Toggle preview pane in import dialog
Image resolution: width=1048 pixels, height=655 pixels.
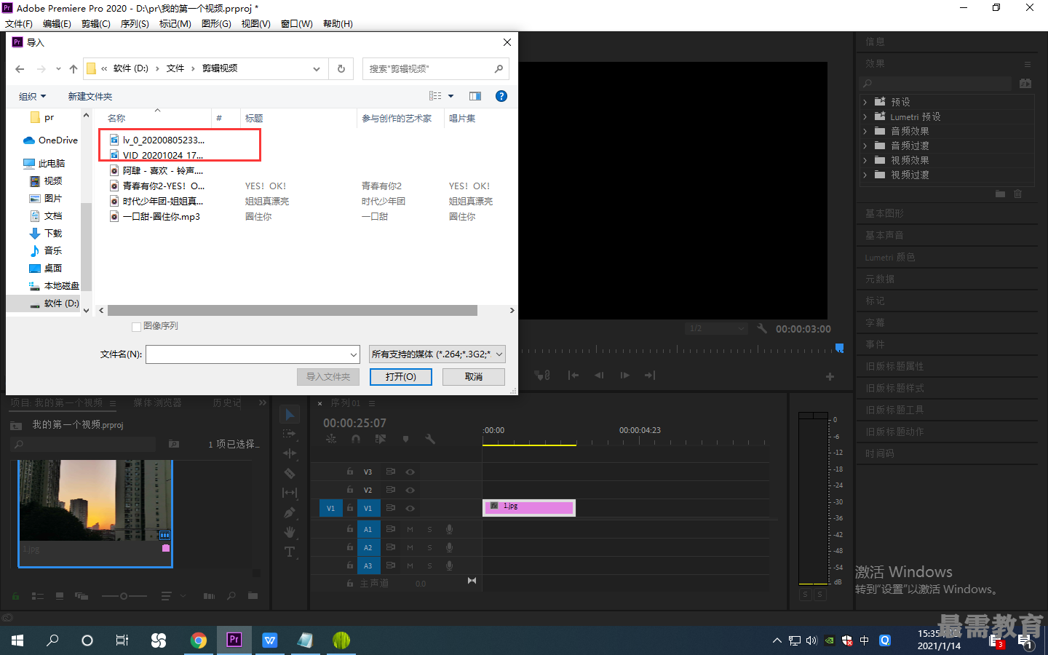pyautogui.click(x=475, y=96)
